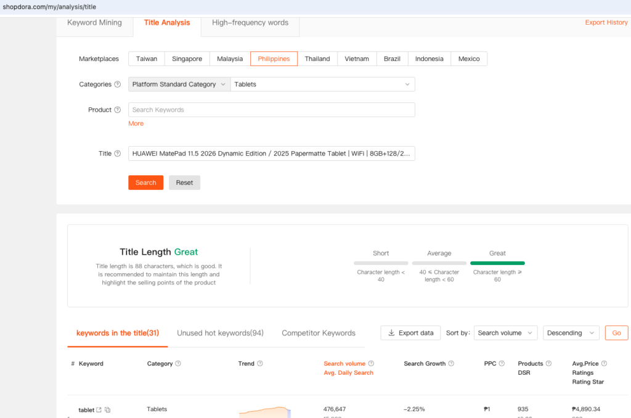Screen dimensions: 631x418
Task: Open external link icon next to tablet keyword
Action: pyautogui.click(x=99, y=410)
